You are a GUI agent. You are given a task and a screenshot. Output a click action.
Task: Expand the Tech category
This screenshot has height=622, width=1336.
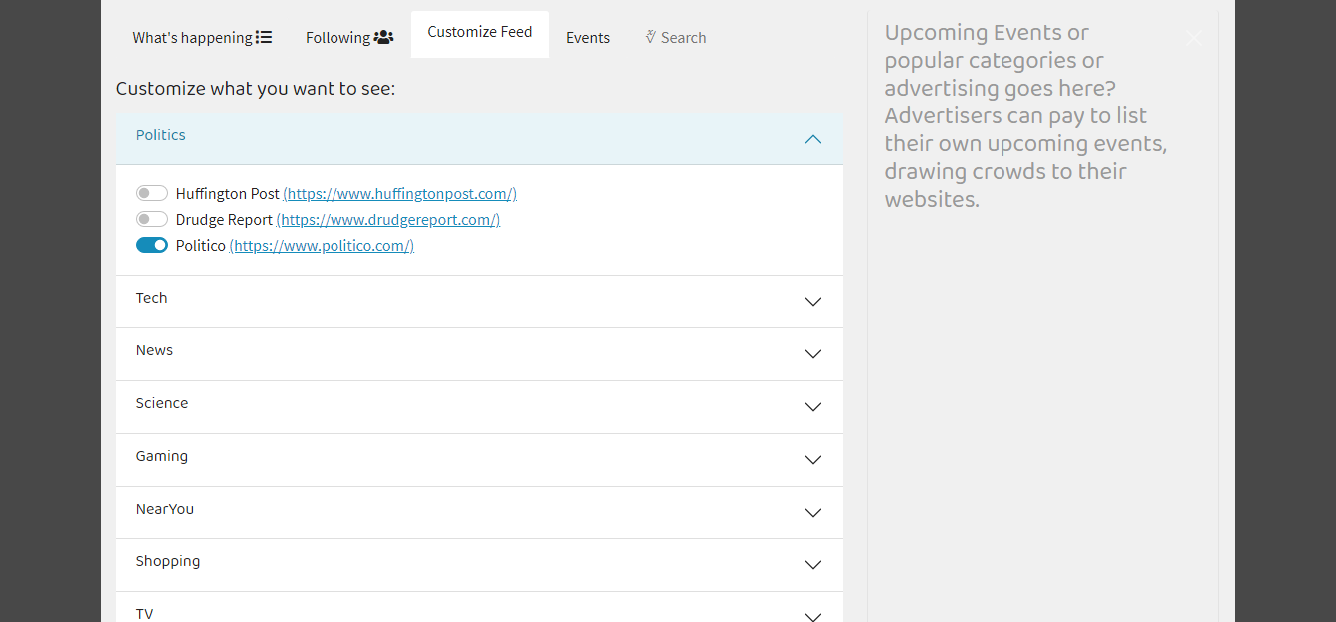click(812, 302)
